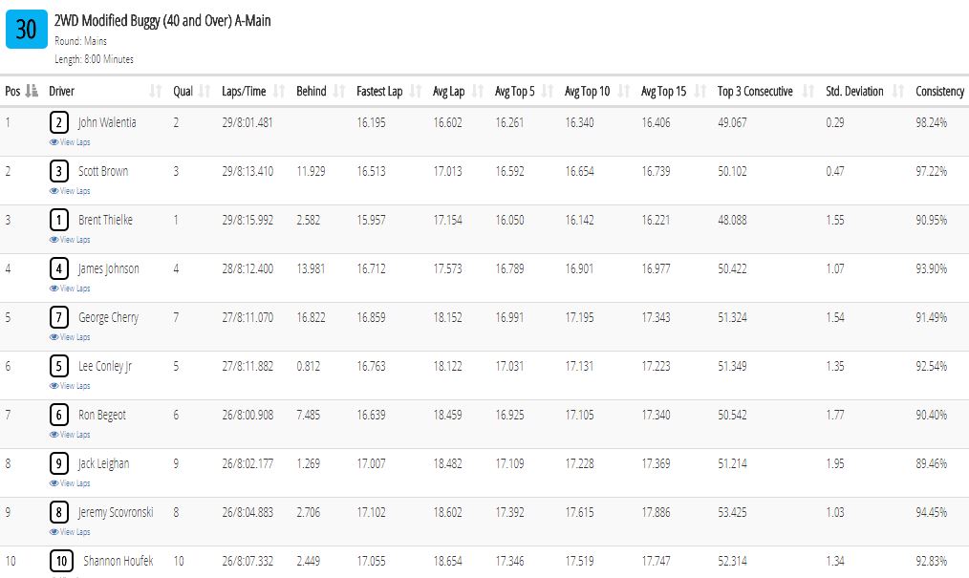Sort by the Behind column sort arrows
The height and width of the screenshot is (578, 969).
pos(339,92)
